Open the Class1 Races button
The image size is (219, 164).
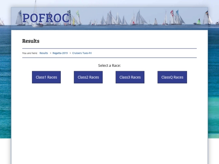click(x=46, y=77)
